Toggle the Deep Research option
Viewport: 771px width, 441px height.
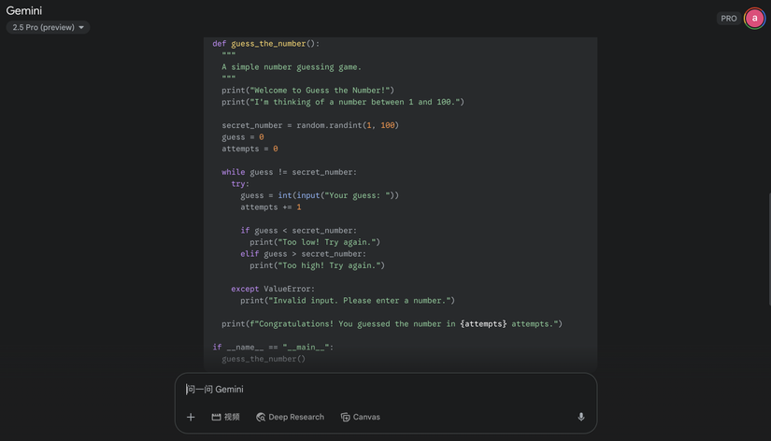(290, 417)
